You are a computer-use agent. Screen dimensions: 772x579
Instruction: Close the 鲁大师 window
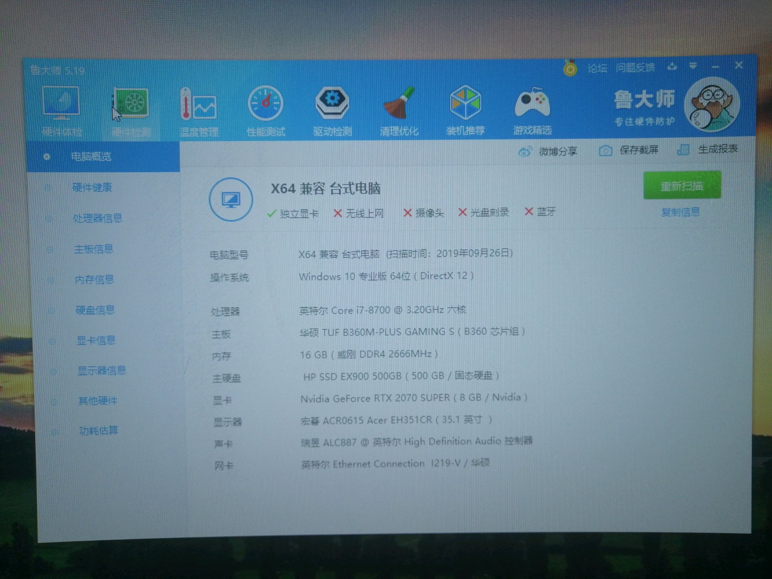pyautogui.click(x=739, y=65)
